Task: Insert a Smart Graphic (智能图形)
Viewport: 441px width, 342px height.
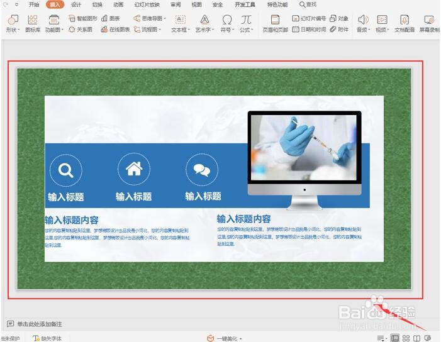Action: click(x=82, y=19)
